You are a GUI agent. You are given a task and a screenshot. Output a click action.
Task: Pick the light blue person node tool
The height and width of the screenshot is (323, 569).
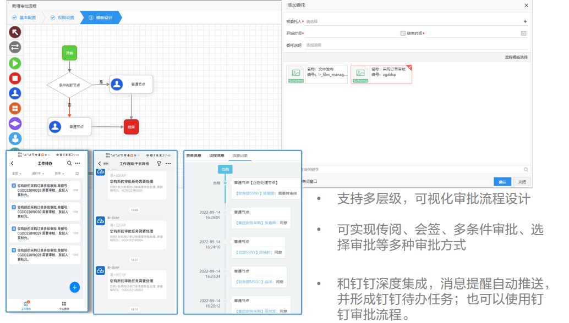tap(15, 138)
